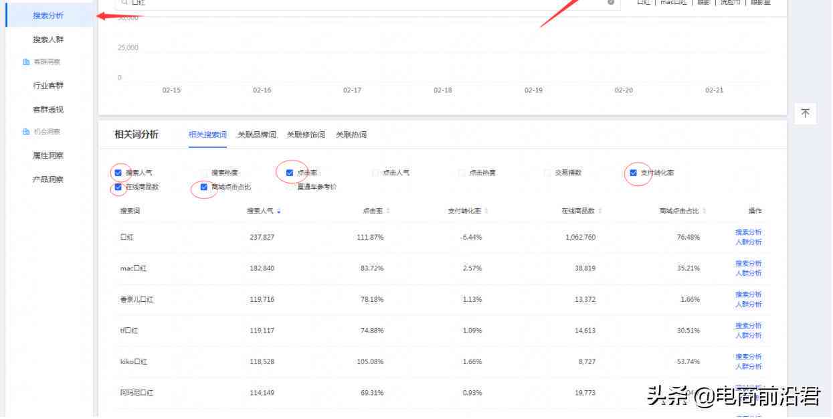Open 产品洞察 in the sidebar
The image size is (833, 419).
[48, 179]
